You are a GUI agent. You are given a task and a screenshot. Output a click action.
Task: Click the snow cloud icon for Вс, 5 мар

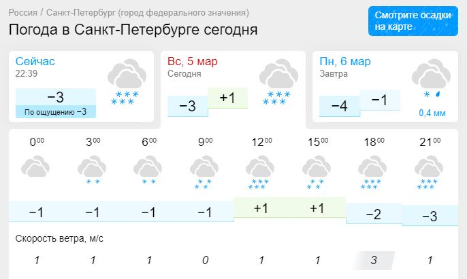[279, 81]
